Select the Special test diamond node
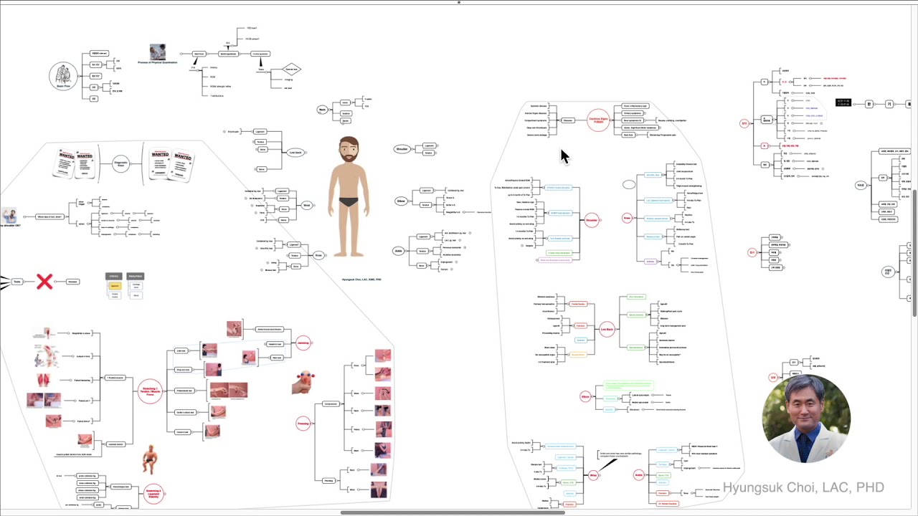 click(291, 70)
